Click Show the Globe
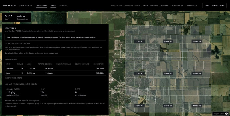Viewport: 230px width, 116px height. [150, 6]
